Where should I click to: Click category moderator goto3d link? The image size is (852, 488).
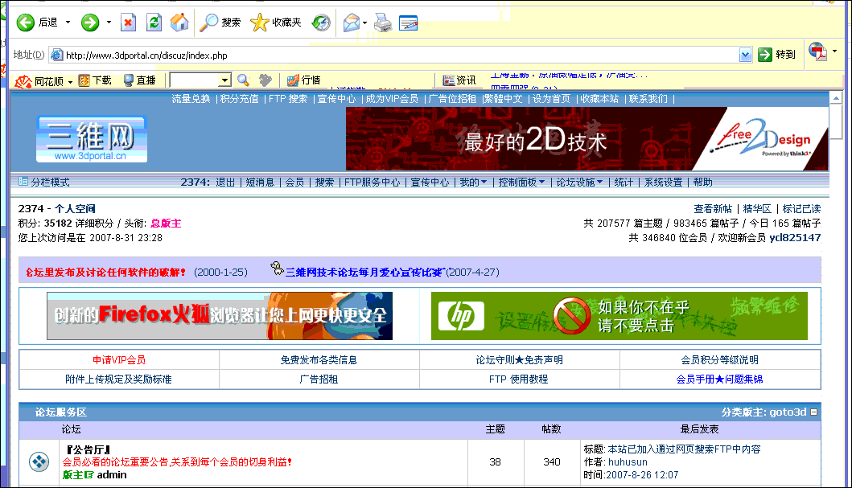pyautogui.click(x=788, y=412)
